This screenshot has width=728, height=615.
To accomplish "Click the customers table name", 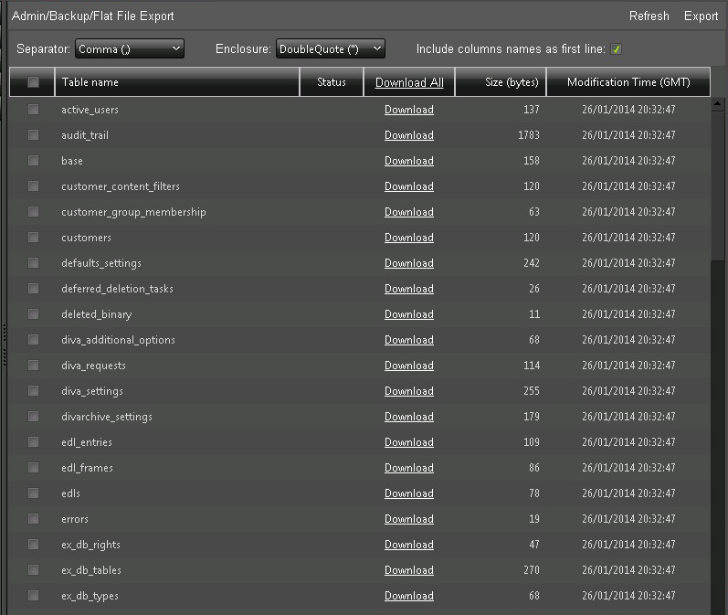I will click(x=87, y=238).
